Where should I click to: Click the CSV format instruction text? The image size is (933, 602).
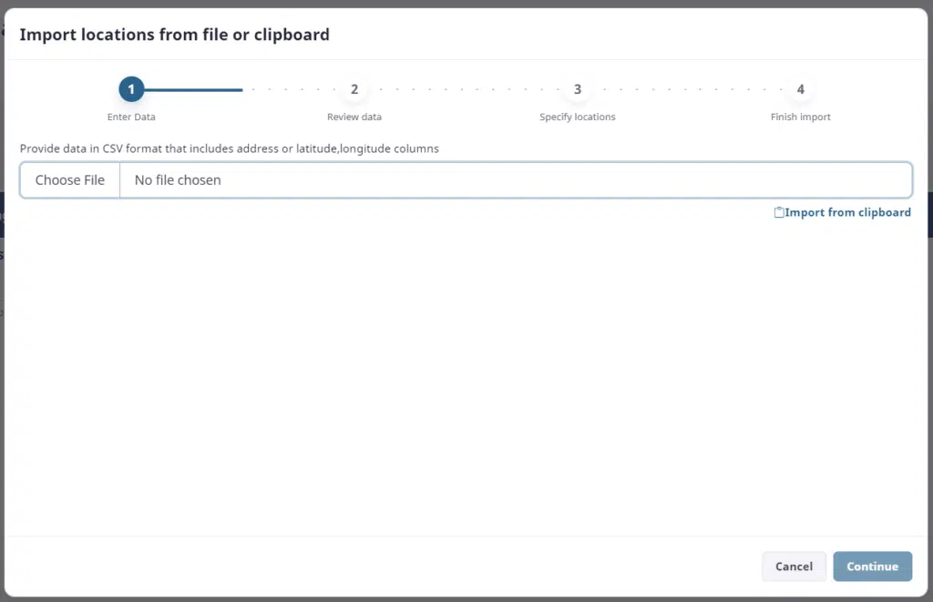click(230, 148)
